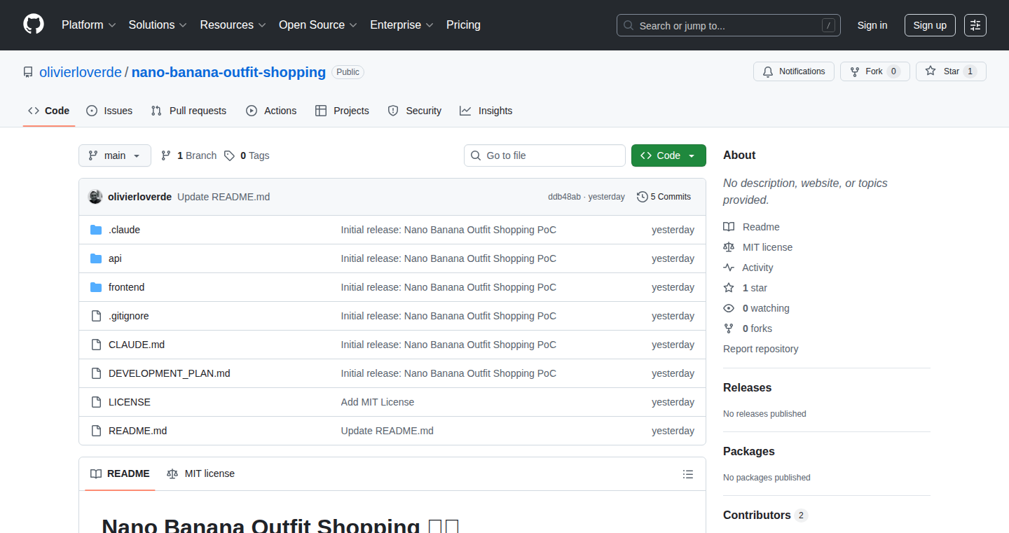Image resolution: width=1009 pixels, height=533 pixels.
Task: Click the Notifications button
Action: click(x=794, y=71)
